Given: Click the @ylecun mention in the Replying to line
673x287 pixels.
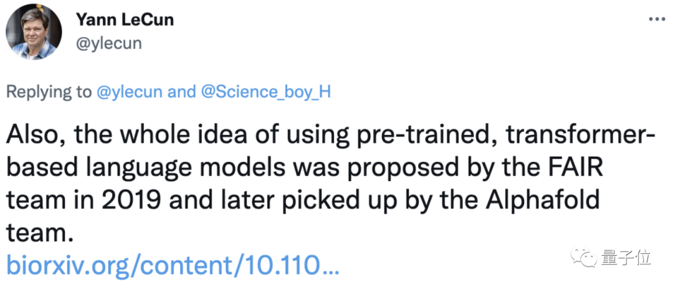Looking at the screenshot, I should pos(130,92).
